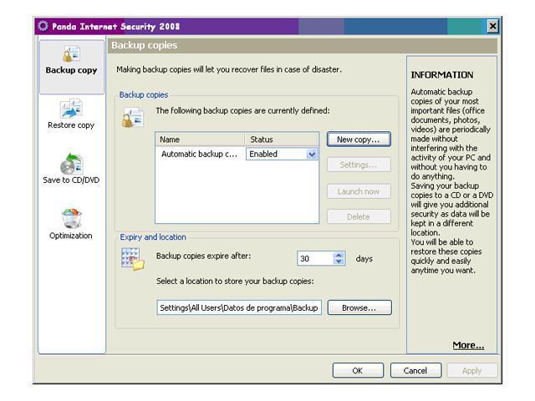Click the Backup copy sidebar label
This screenshot has height=401, width=535.
tap(71, 70)
